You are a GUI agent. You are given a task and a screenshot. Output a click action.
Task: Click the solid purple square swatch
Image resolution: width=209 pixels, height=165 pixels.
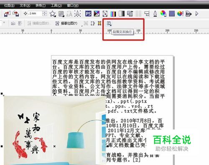[172, 14]
